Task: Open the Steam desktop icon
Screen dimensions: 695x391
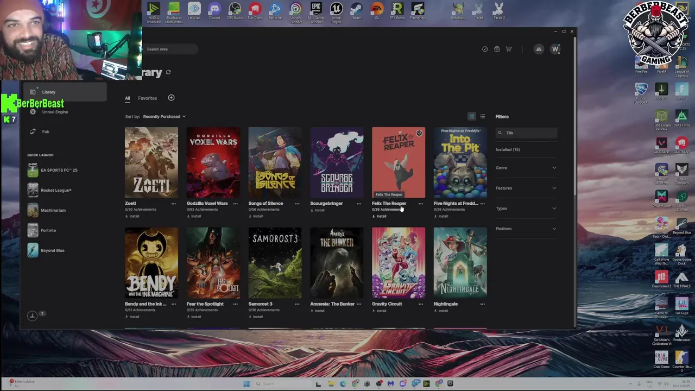Action: [357, 11]
